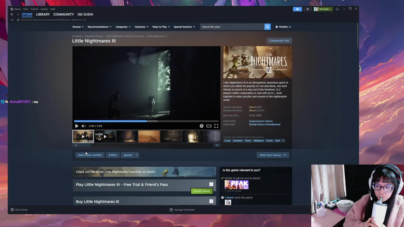Open notifications bell
The image size is (404, 227).
click(x=307, y=9)
